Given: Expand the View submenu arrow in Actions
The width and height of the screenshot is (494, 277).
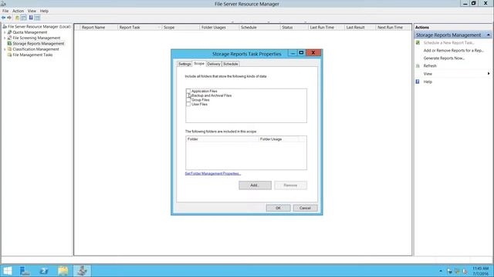Looking at the screenshot, I should [x=489, y=74].
